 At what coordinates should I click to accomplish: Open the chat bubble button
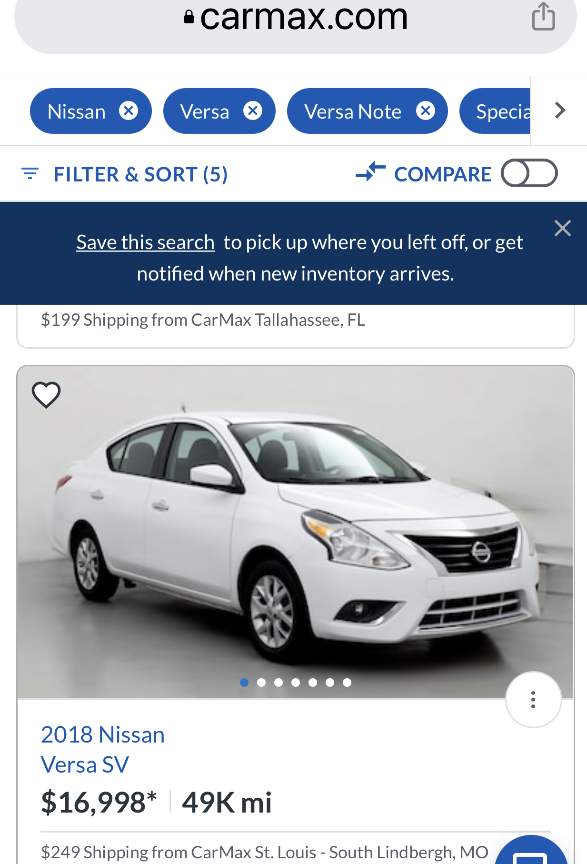(x=531, y=853)
